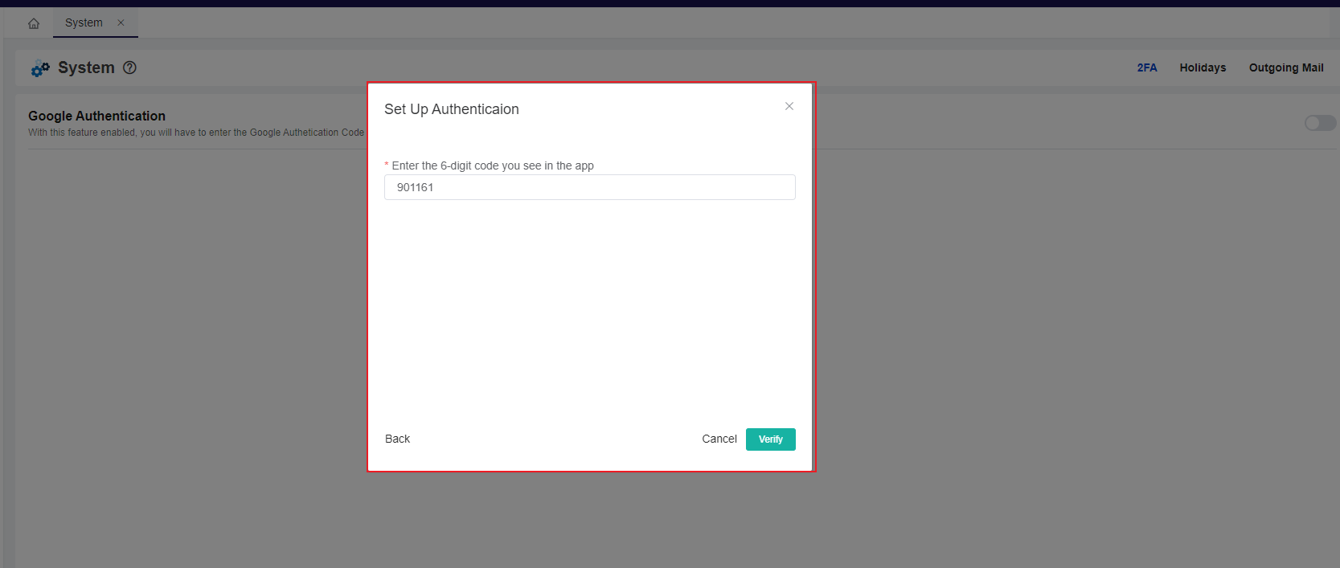The height and width of the screenshot is (568, 1340).
Task: Open the 2FA section
Action: point(1146,67)
